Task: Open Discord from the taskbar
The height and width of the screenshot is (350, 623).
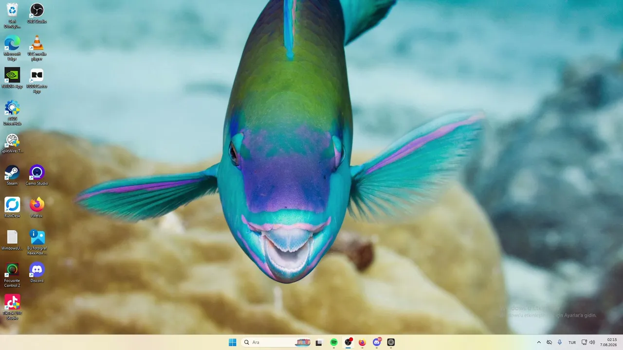Action: (376, 342)
